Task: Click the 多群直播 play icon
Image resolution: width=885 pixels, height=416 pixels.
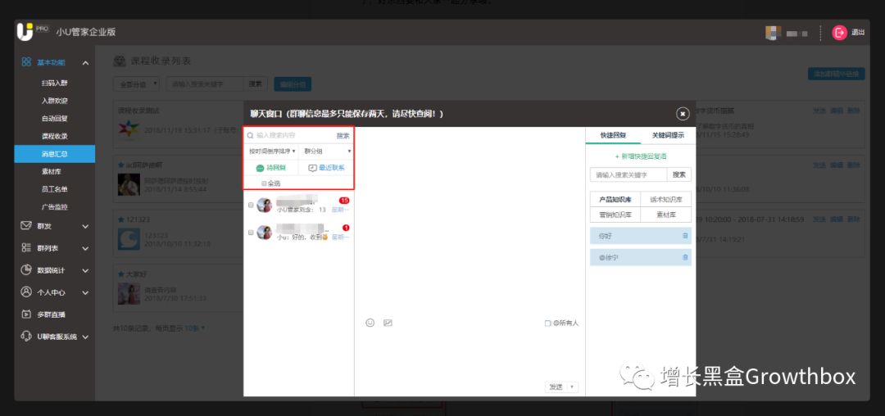Action: (26, 314)
